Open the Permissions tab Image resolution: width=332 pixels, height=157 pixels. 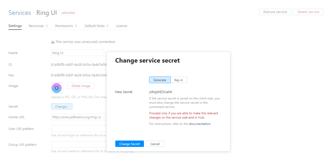(64, 26)
